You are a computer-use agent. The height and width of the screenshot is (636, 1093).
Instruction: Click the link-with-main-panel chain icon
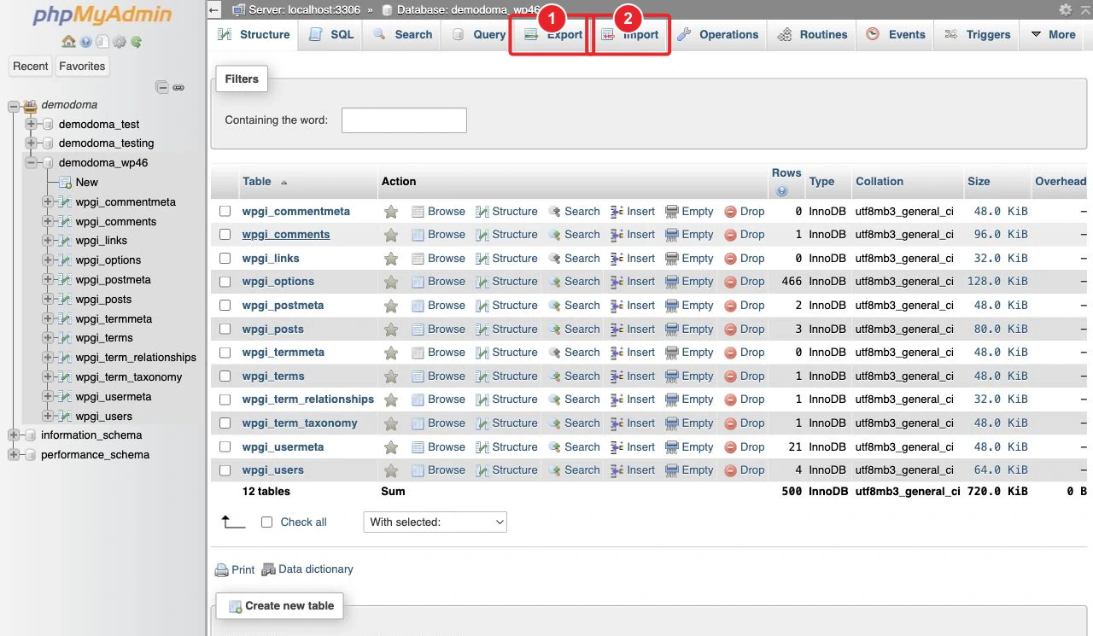178,87
